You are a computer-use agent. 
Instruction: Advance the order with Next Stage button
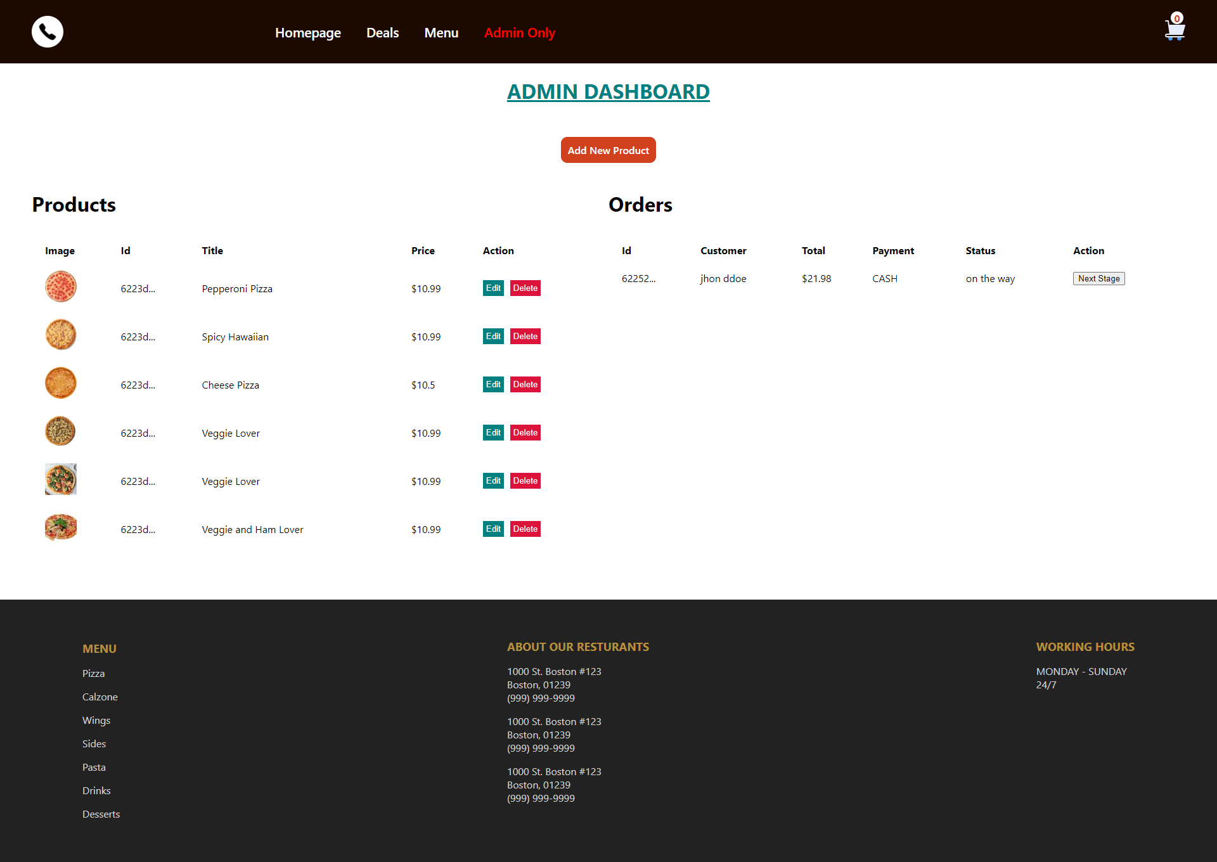pos(1098,278)
